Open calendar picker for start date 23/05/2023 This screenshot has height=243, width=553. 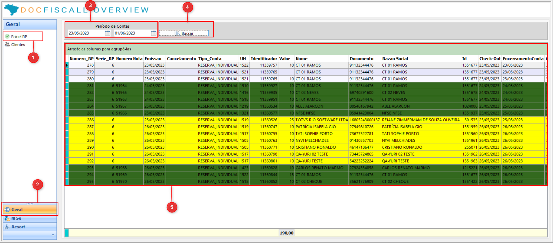coord(107,33)
